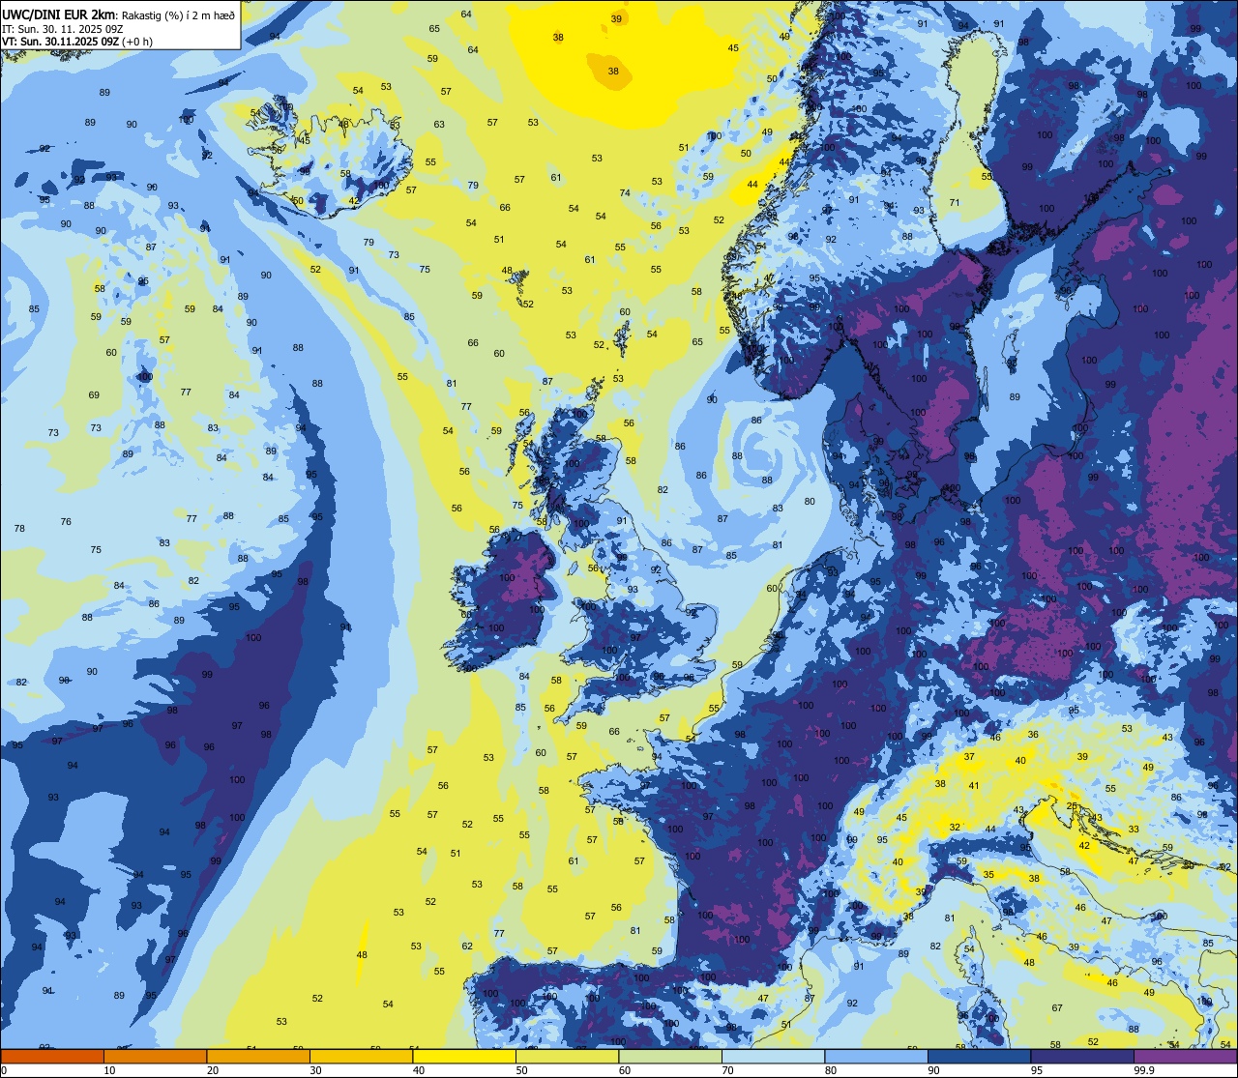
Task: Click the 40–50% bright yellow legend swatch
Action: coord(465,1057)
